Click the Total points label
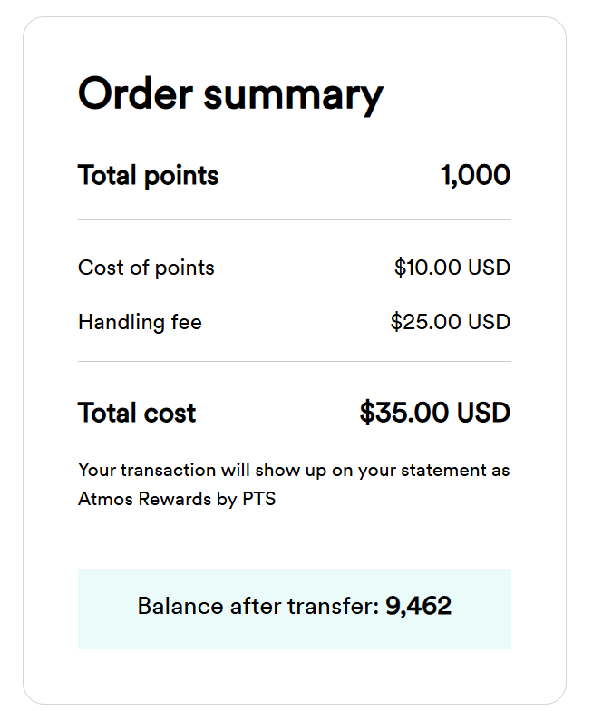602x711 pixels. click(x=149, y=175)
